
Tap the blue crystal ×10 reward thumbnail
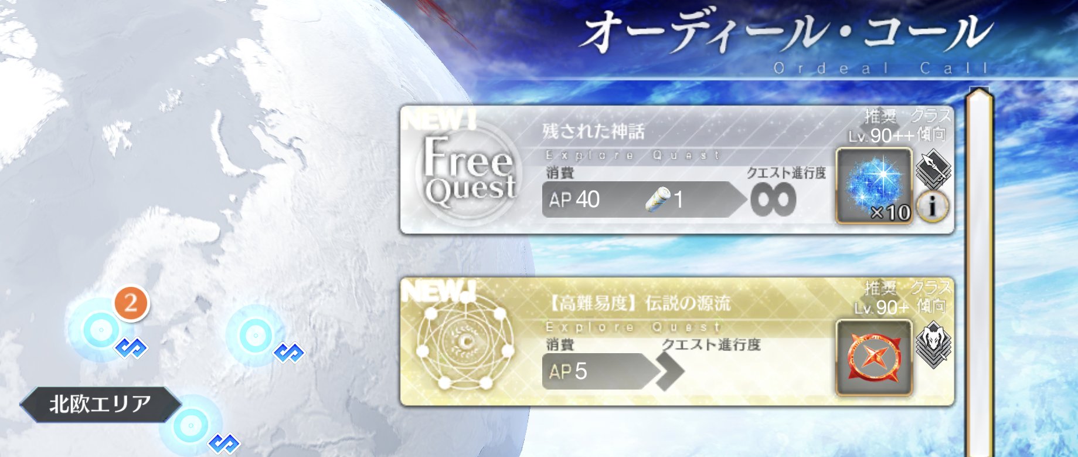click(873, 185)
